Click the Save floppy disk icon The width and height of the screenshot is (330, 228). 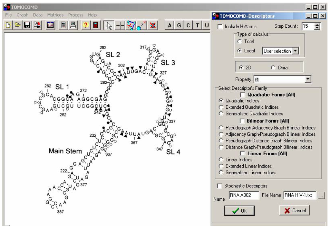click(x=27, y=25)
